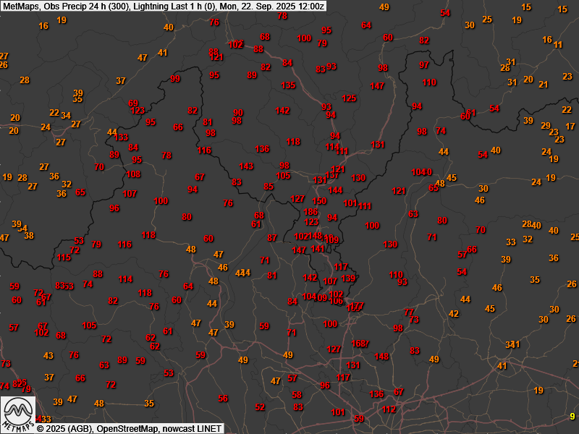This screenshot has width=579, height=434.
Task: Click the 133 station reading
Action: [x=121, y=137]
